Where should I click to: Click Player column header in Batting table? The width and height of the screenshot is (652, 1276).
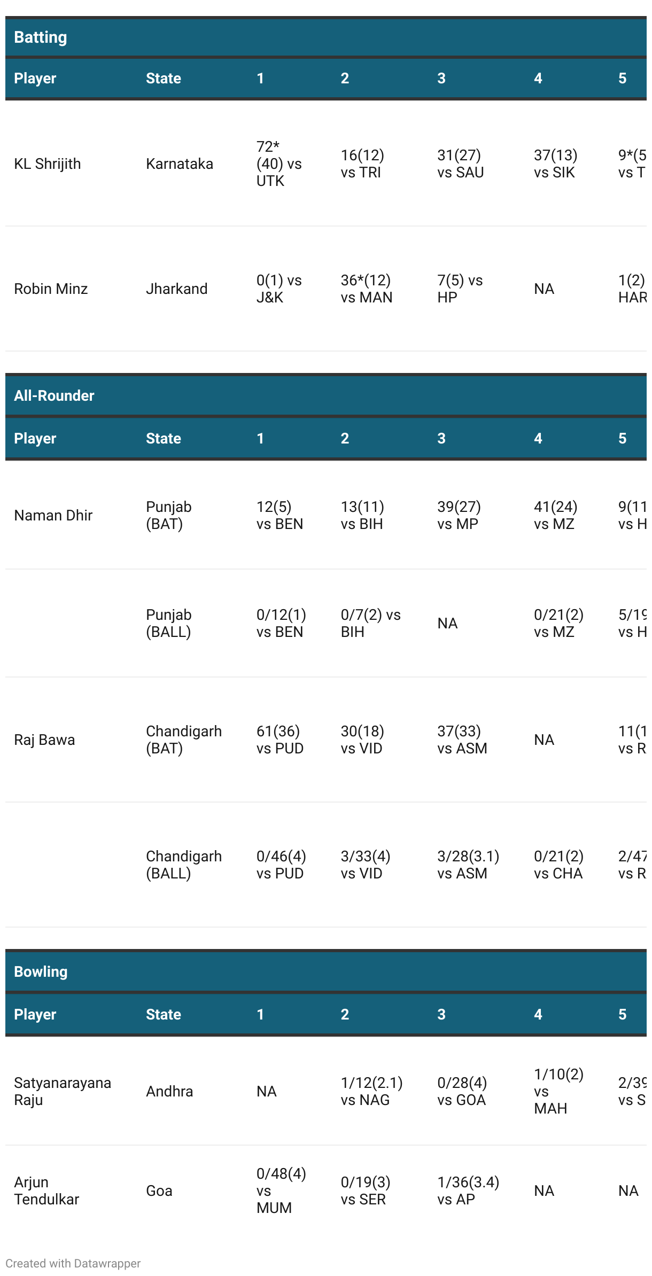[x=35, y=78]
